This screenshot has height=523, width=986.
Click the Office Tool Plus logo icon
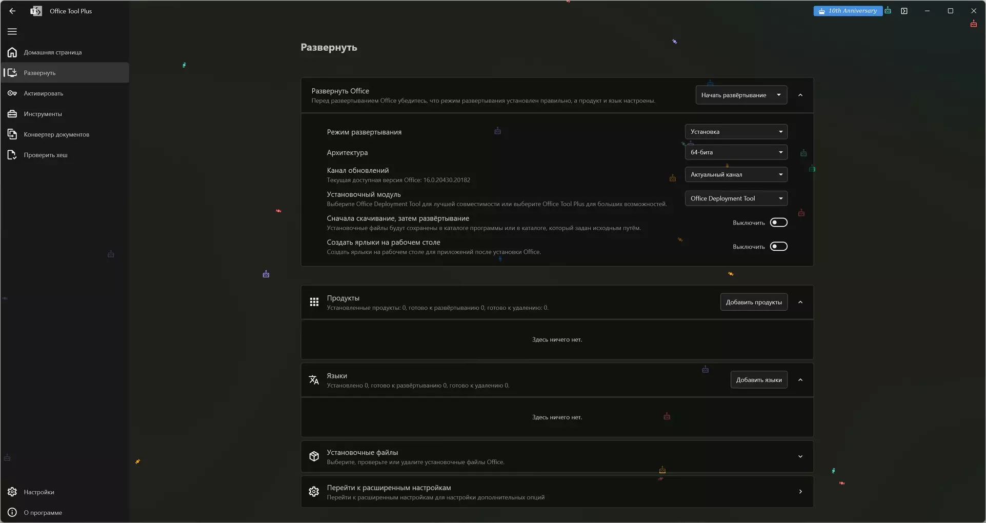(36, 11)
